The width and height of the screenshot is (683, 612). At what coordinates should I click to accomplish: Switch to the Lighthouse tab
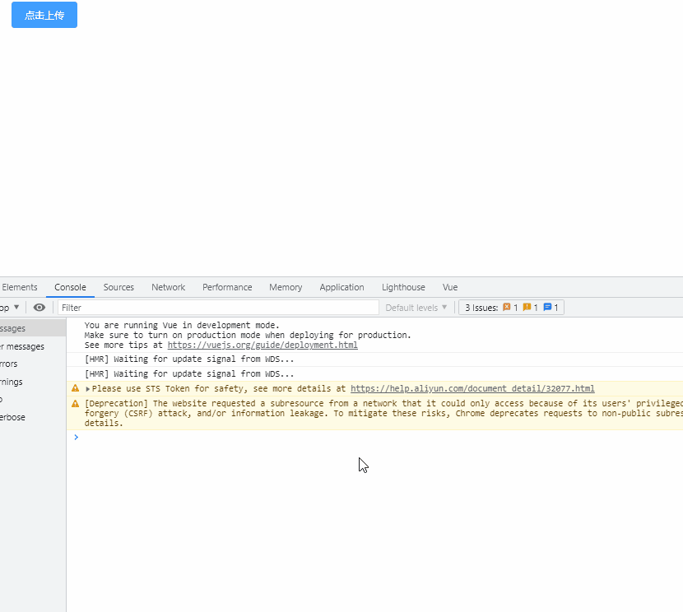click(403, 287)
